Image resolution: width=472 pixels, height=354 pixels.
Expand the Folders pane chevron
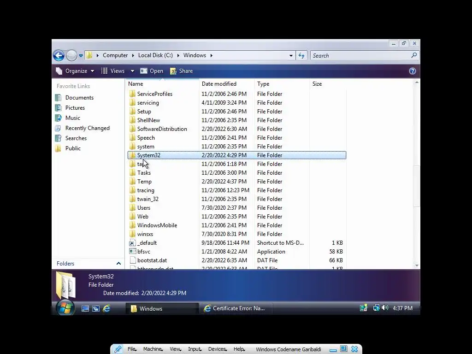pos(118,263)
